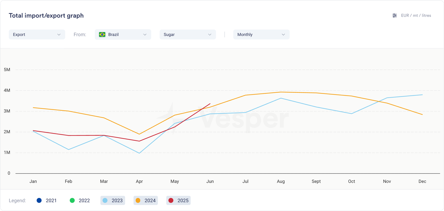Open the Sugar commodity dropdown
The image size is (444, 211).
(187, 35)
